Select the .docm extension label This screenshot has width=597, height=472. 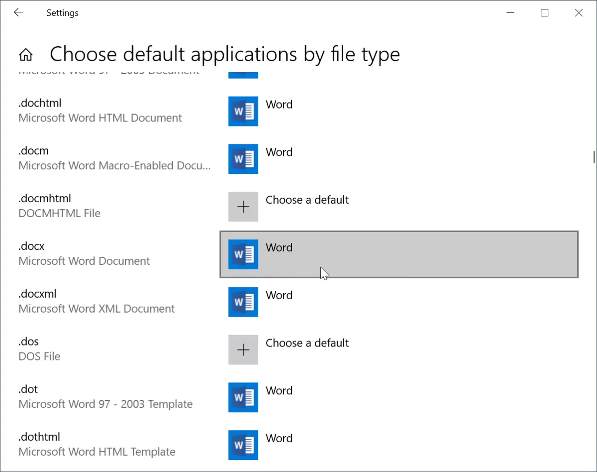(x=34, y=151)
